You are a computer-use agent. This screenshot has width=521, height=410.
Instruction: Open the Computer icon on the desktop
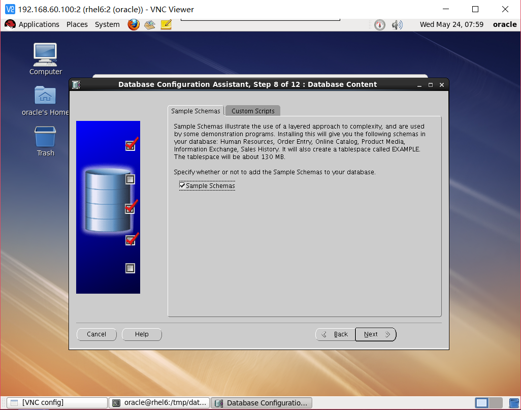coord(45,53)
